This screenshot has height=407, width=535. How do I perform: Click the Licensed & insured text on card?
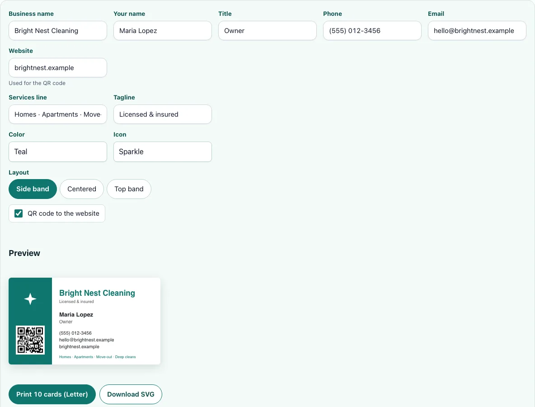[76, 302]
